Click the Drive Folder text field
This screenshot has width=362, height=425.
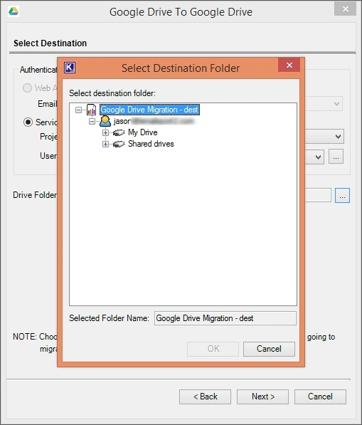click(318, 195)
